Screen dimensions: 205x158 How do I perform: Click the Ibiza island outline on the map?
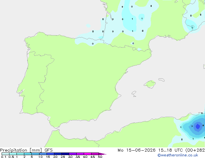(134, 93)
